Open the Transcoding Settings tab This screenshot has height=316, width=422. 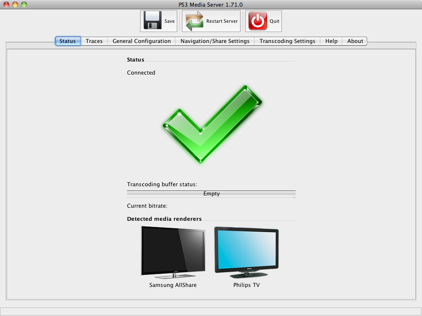point(287,41)
